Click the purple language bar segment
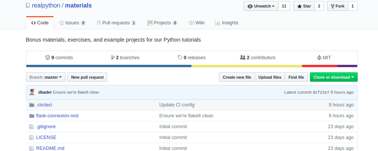This screenshot has height=151, width=378. click(347, 66)
